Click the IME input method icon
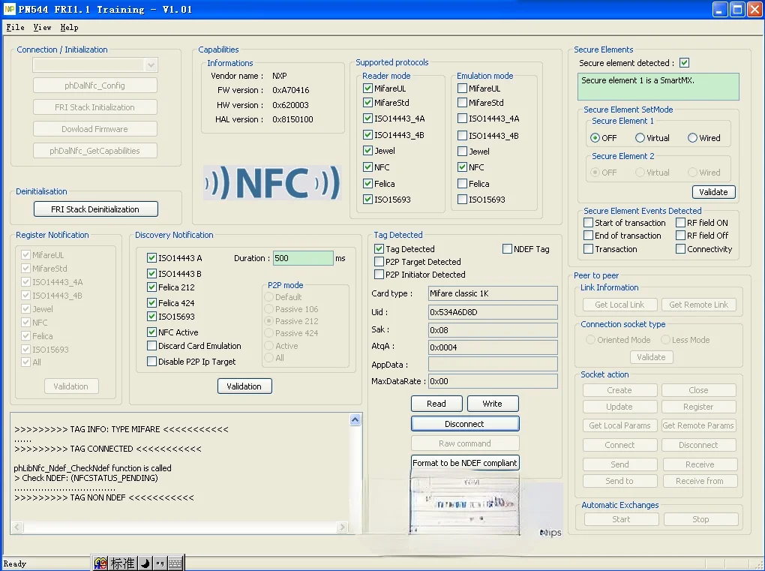Image resolution: width=765 pixels, height=571 pixels. tap(100, 563)
